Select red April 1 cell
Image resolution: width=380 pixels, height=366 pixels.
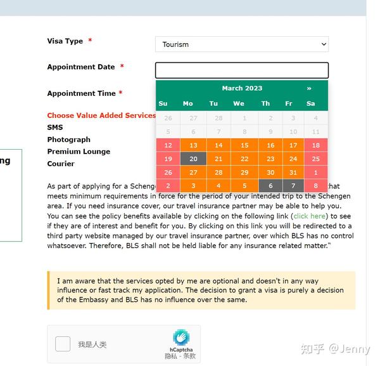316,173
